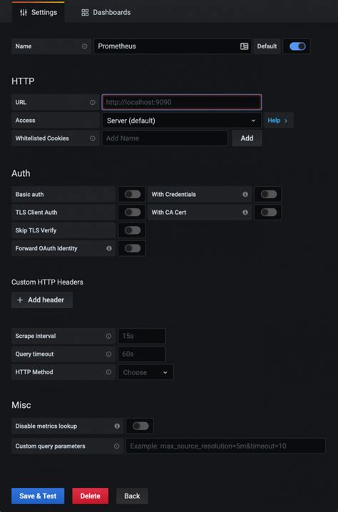Click the Whitelisted Cookies info icon

click(93, 138)
